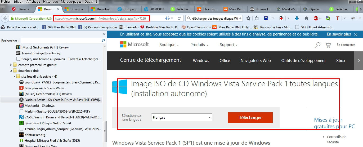Open the SHOUTcast Administr... bookmark
This screenshot has width=363, height=147.
(315, 27)
